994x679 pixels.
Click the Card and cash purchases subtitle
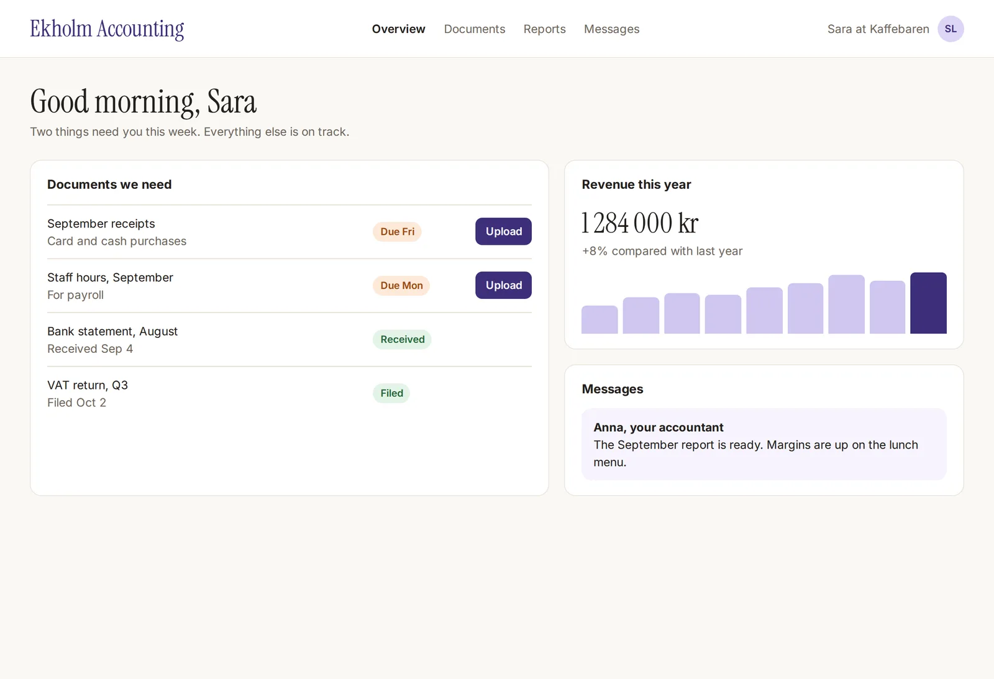[117, 241]
